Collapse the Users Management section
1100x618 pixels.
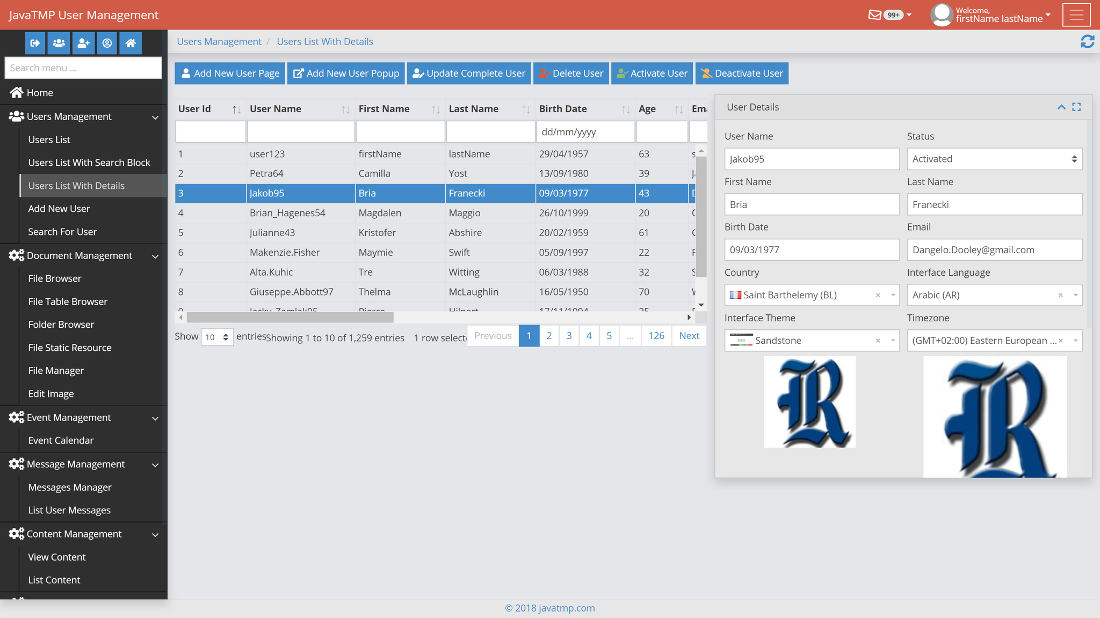155,117
